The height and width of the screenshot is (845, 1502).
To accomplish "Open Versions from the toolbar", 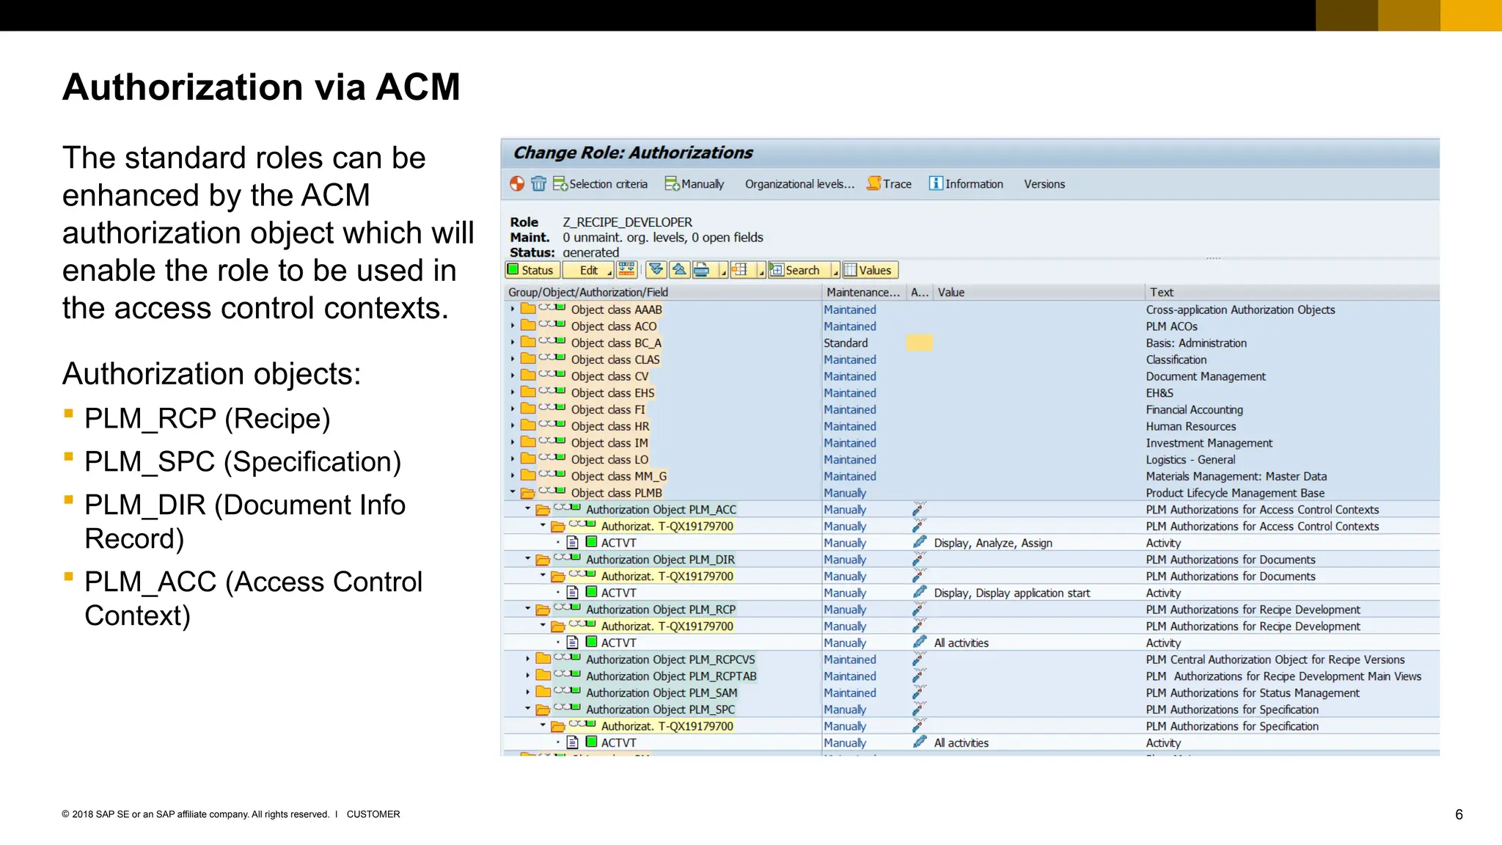I will (x=1044, y=184).
